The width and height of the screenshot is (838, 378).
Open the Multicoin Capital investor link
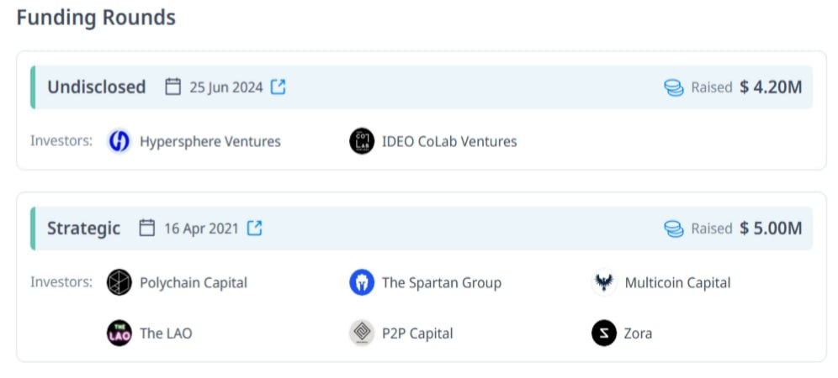677,282
